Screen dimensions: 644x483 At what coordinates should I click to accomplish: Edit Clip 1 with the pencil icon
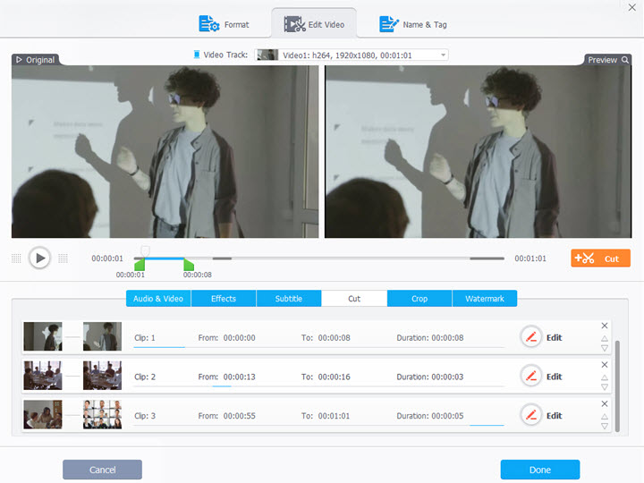[x=531, y=337]
